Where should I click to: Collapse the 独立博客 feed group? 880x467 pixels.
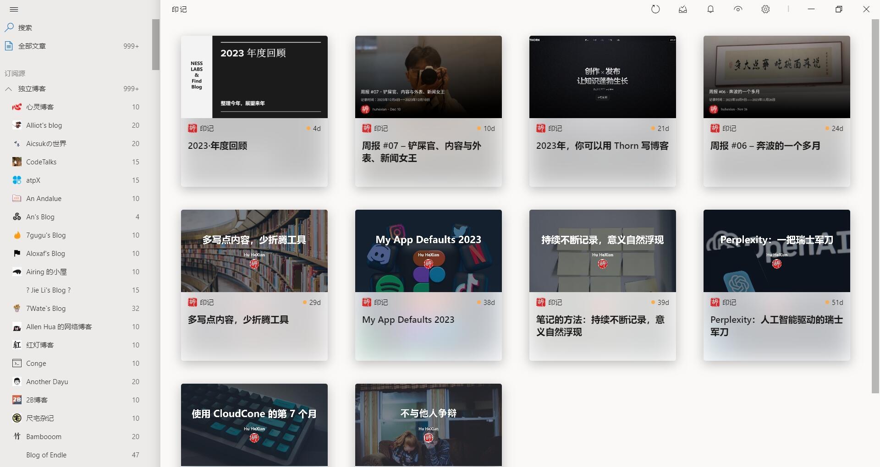9,89
